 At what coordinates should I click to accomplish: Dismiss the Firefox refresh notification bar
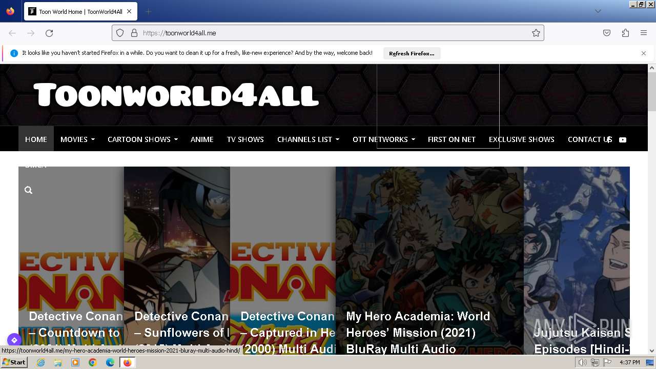coord(644,53)
